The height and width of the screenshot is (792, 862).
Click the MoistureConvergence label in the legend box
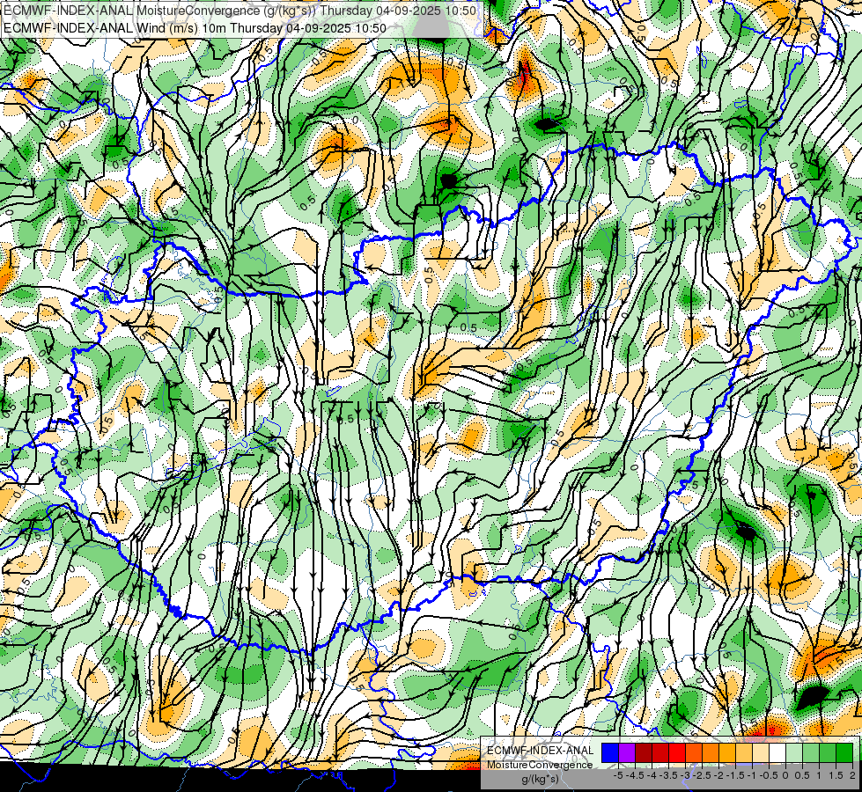pyautogui.click(x=540, y=765)
